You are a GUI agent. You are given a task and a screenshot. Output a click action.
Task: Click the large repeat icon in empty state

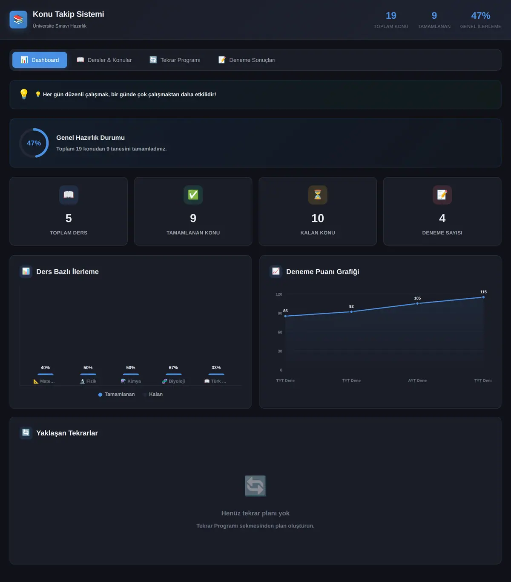255,486
